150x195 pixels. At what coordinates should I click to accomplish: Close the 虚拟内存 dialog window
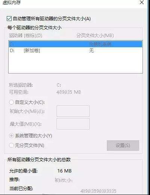pos(142,2)
